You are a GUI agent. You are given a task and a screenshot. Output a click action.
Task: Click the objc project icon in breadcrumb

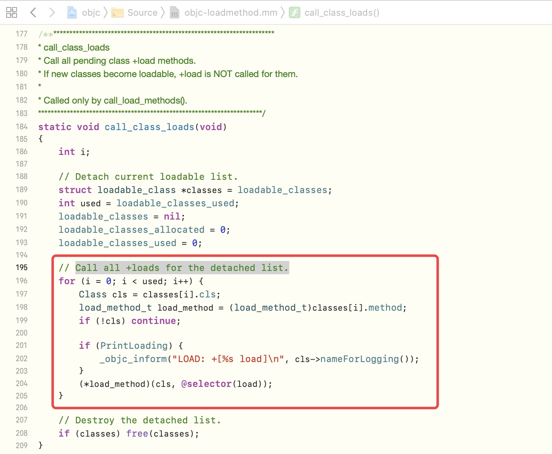click(x=72, y=12)
